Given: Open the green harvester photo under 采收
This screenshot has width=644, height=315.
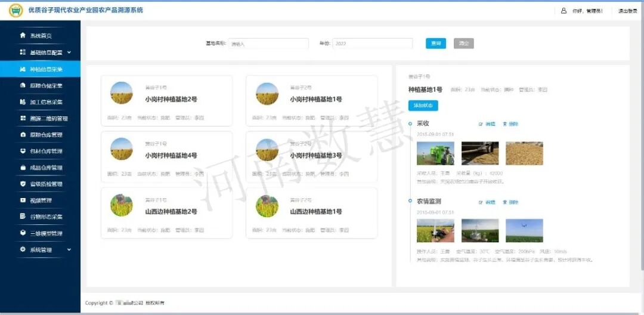Looking at the screenshot, I should pos(435,153).
